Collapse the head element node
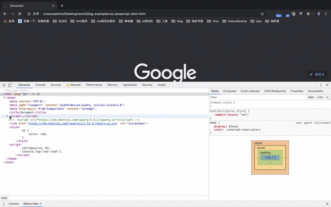 coord(5,97)
